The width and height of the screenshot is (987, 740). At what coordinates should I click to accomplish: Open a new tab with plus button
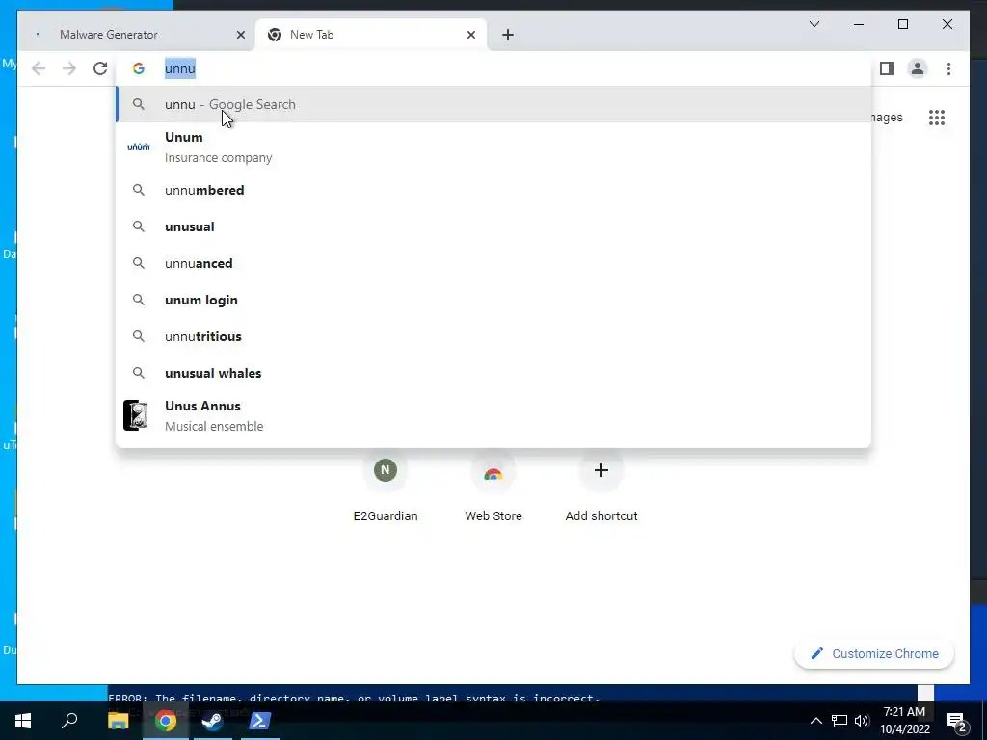508,35
